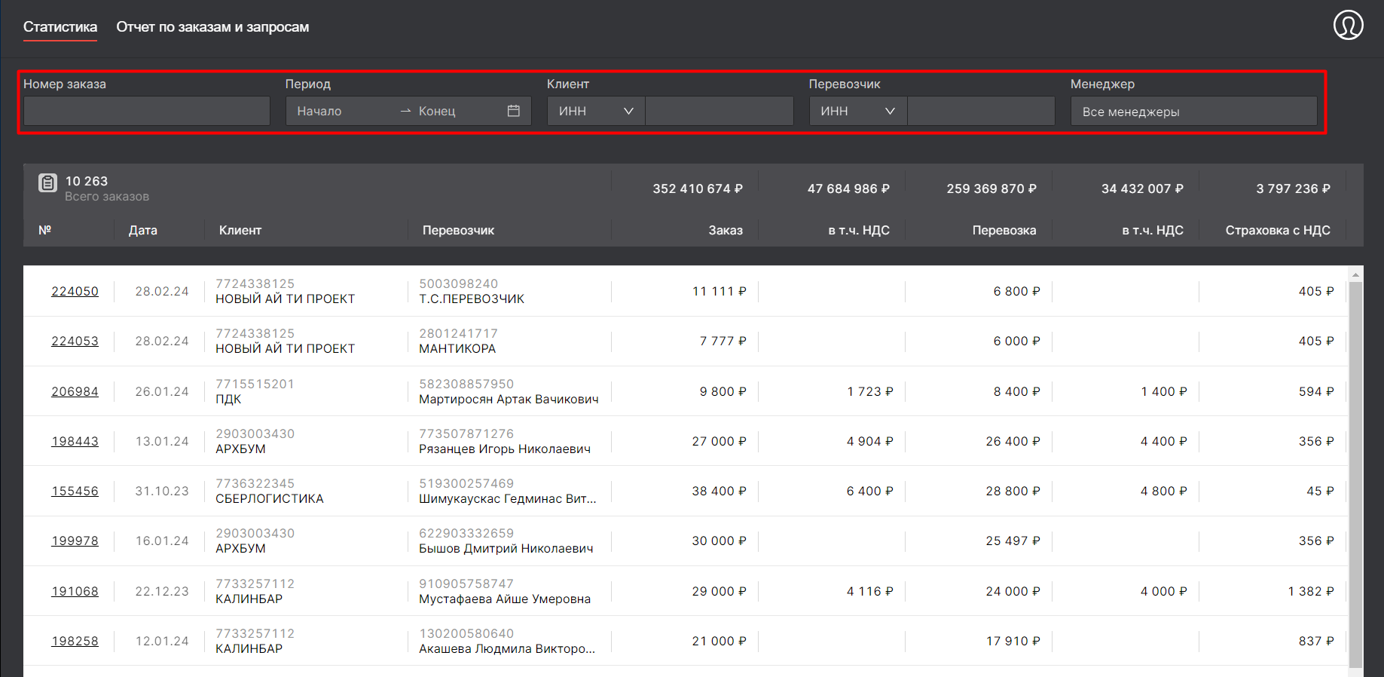Select total 352 410 674 ₽
The height and width of the screenshot is (677, 1384).
click(698, 188)
